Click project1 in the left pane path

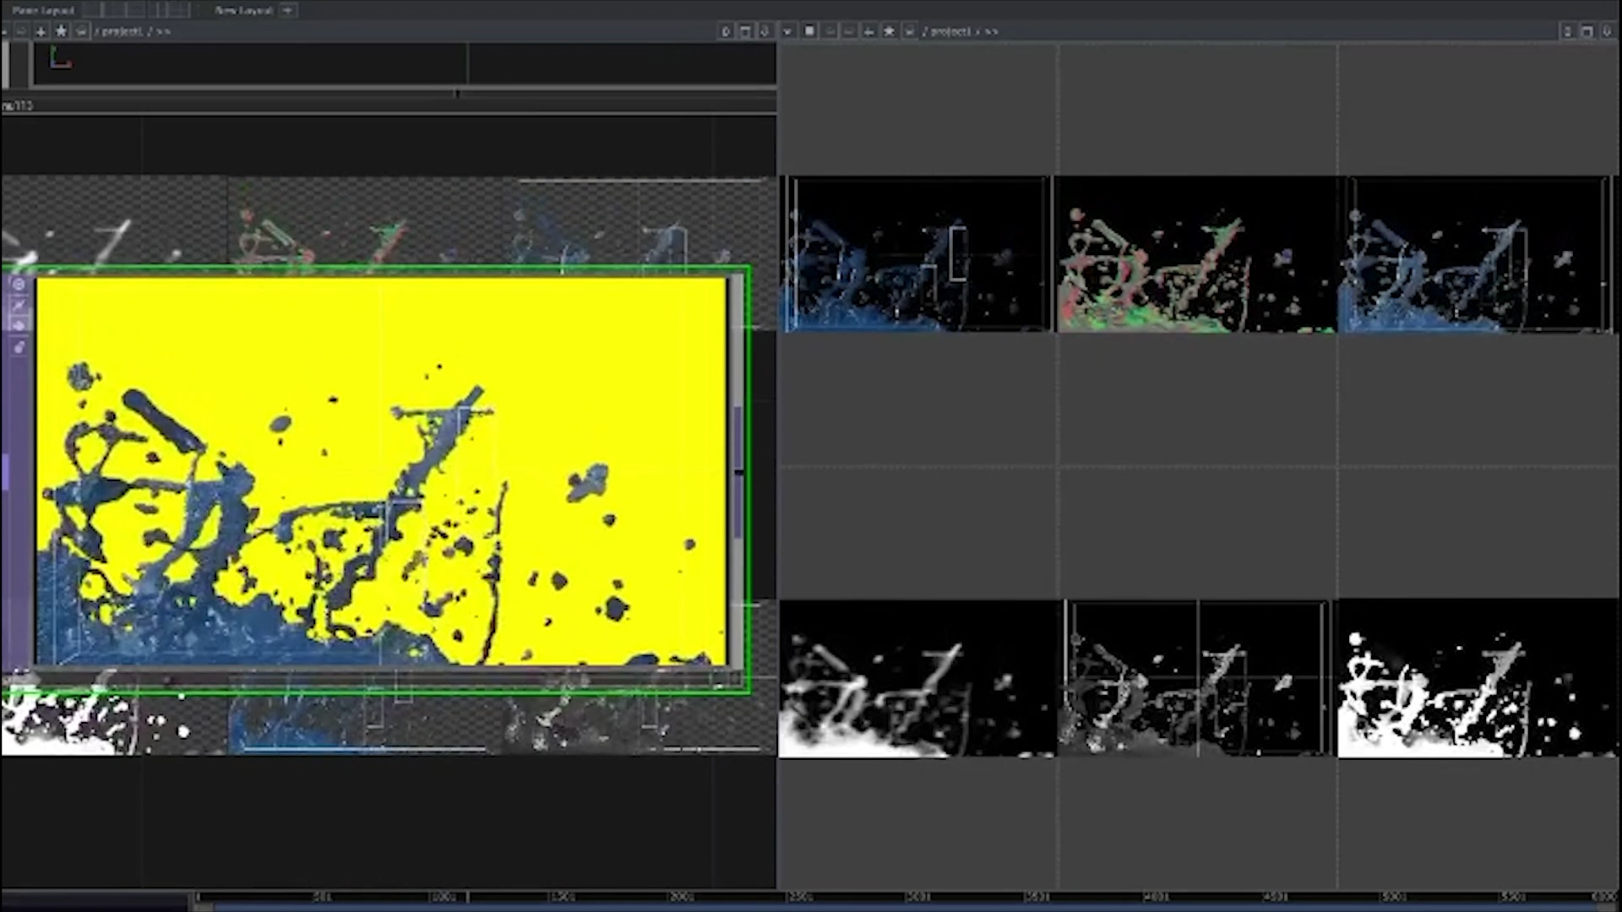(x=121, y=31)
